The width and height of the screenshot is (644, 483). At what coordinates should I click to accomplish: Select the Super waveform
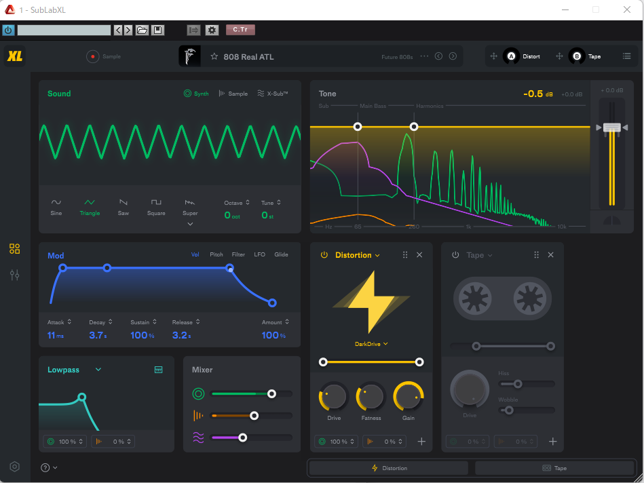(x=190, y=208)
